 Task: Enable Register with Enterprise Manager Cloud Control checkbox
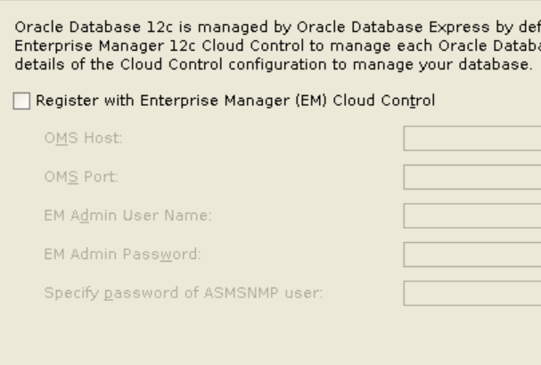21,101
